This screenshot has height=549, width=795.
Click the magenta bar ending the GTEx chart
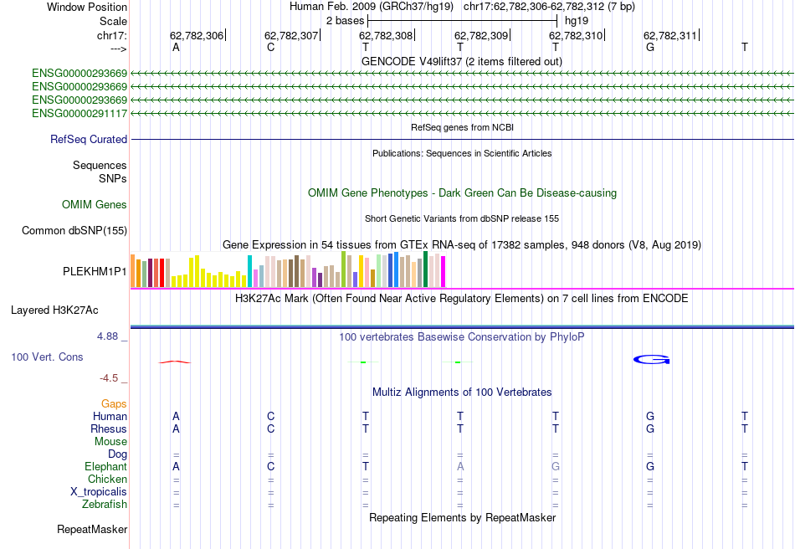[444, 272]
